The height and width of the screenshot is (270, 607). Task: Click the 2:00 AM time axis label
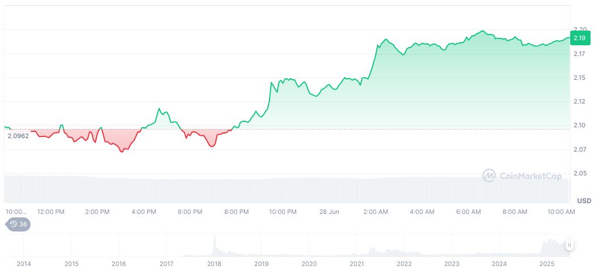point(375,212)
